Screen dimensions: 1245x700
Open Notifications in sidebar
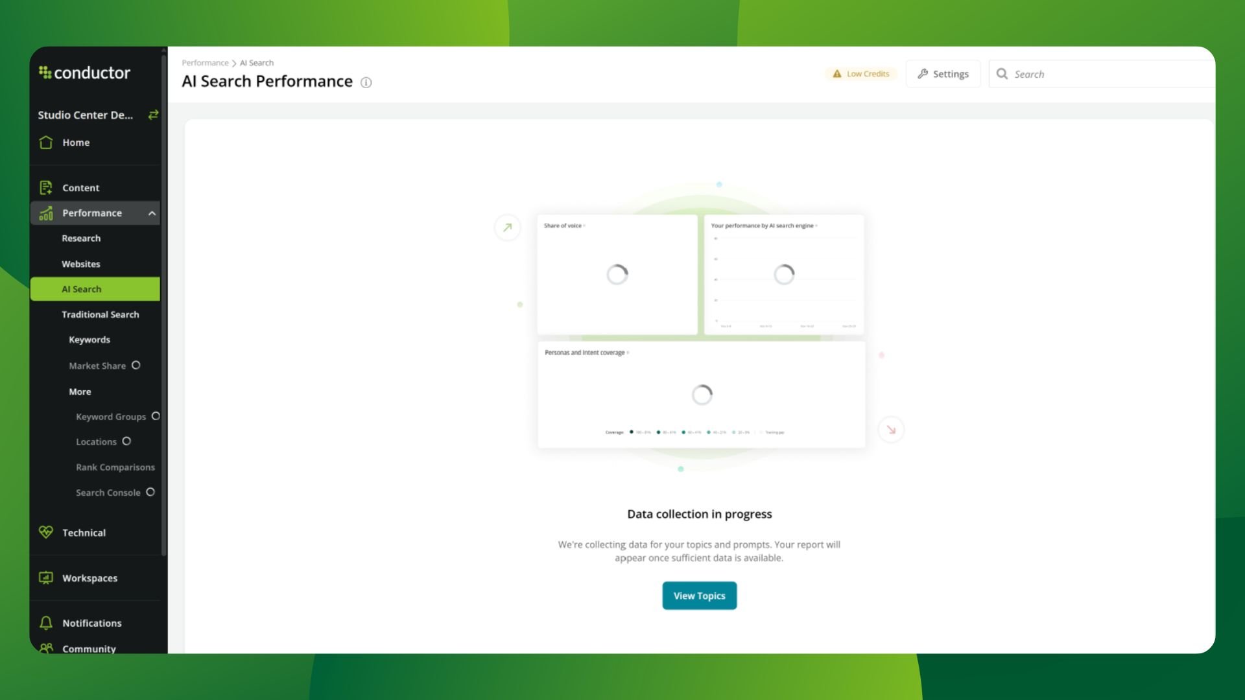coord(91,623)
